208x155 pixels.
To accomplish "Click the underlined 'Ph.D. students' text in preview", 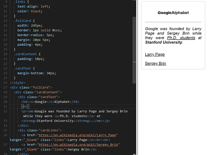I will pos(181,38).
